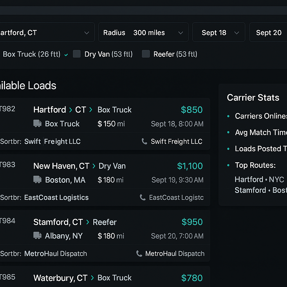Click phone icon beside MetroHaul Dispatch
This screenshot has height=287, width=287.
pyautogui.click(x=139, y=254)
